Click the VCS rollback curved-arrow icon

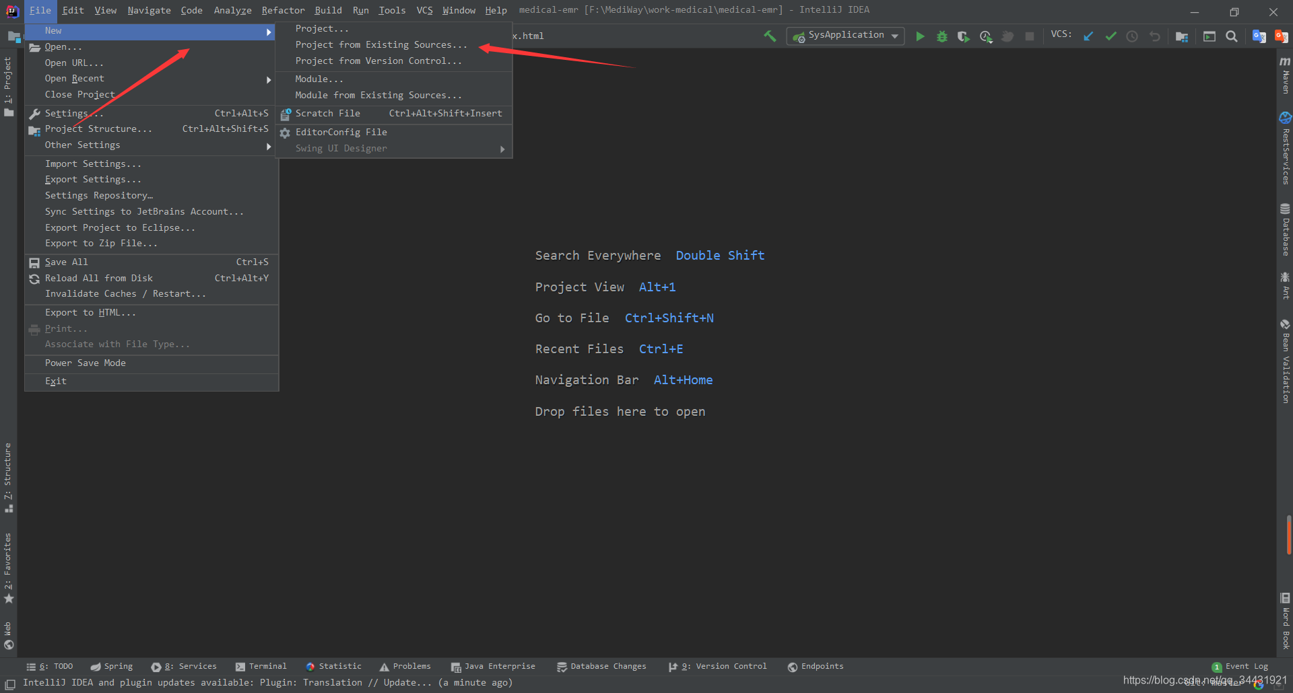pos(1154,36)
